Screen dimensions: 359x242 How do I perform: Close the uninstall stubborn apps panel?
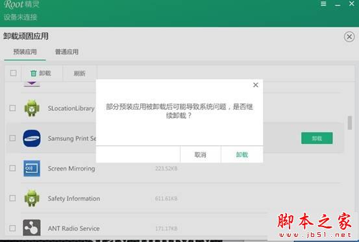pos(349,36)
